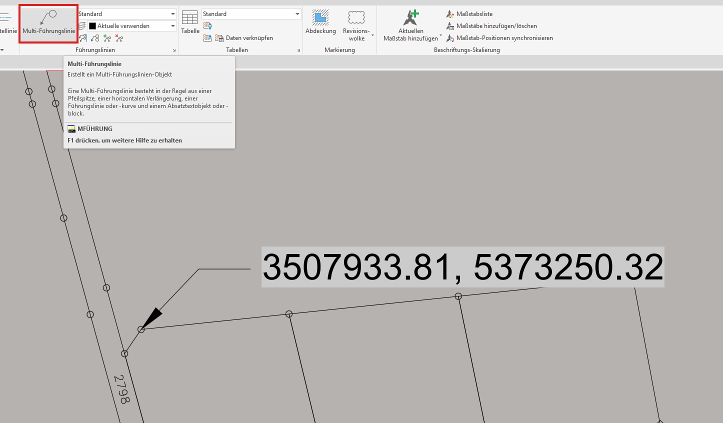Click the parcel number 2798 label
Image resolution: width=723 pixels, height=423 pixels.
(x=121, y=389)
